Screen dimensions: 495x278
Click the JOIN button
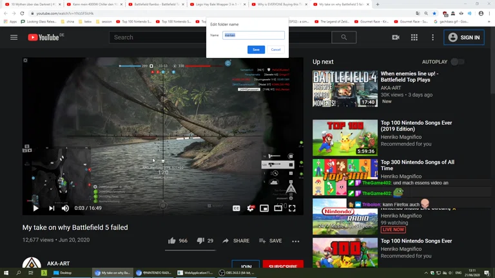246,264
